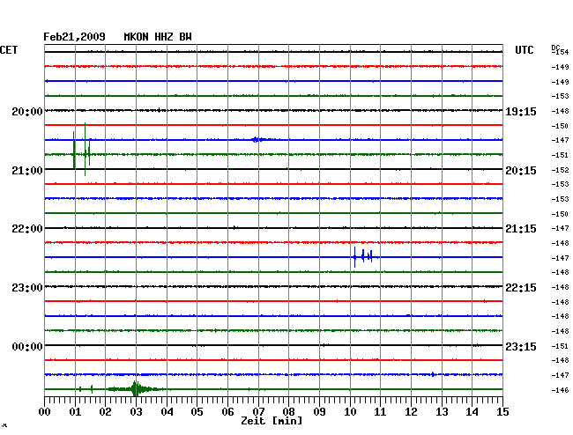Click the DC value "-152"
This screenshot has height=435, width=573.
coord(561,170)
